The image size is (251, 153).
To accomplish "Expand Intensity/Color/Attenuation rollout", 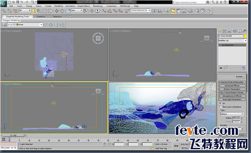I will (x=232, y=82).
